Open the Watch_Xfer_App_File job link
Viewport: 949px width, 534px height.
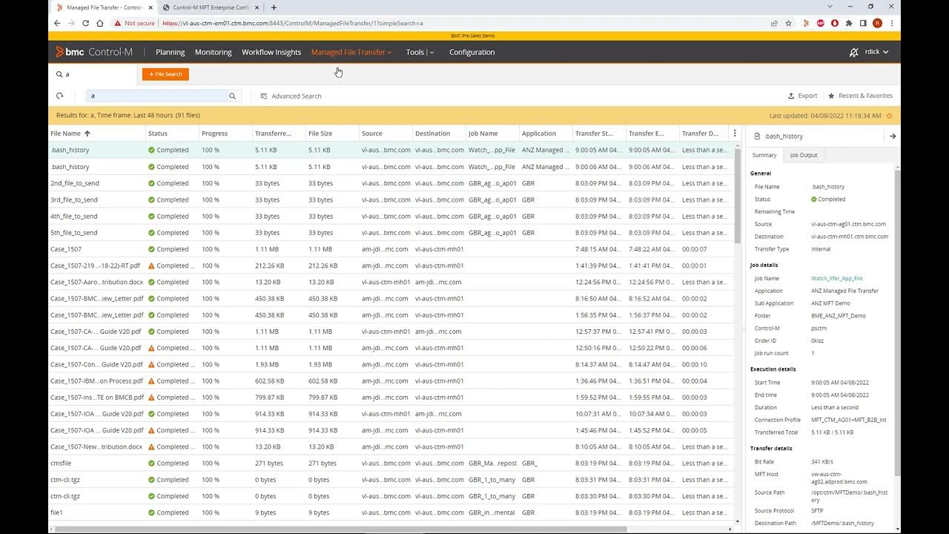click(836, 278)
